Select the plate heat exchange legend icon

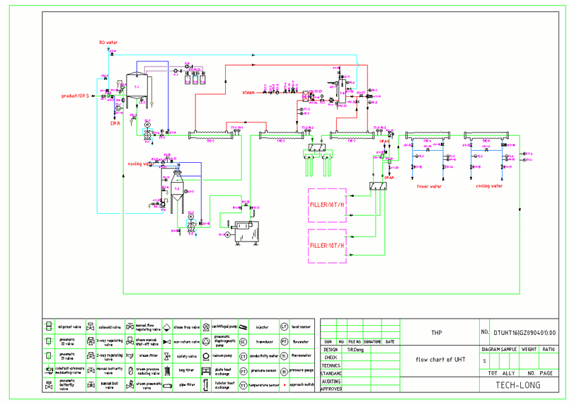coord(205,372)
